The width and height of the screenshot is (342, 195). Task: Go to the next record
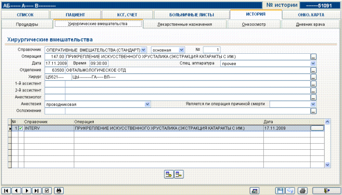click(26, 191)
